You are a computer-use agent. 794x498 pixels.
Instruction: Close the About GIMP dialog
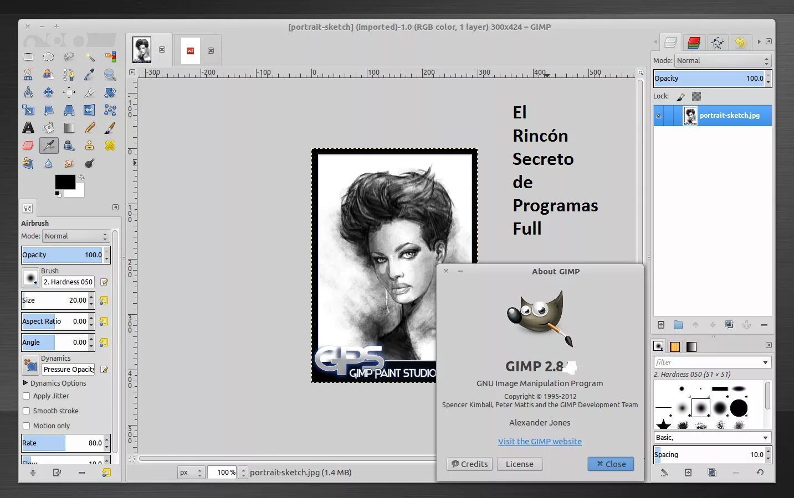coord(611,464)
